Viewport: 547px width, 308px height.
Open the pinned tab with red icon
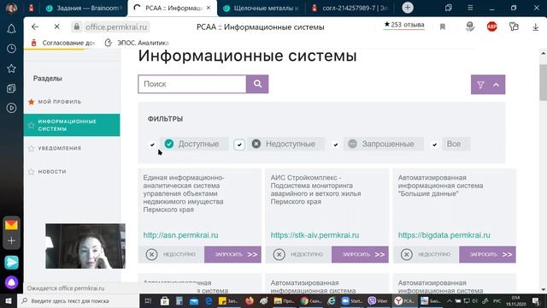(31, 8)
